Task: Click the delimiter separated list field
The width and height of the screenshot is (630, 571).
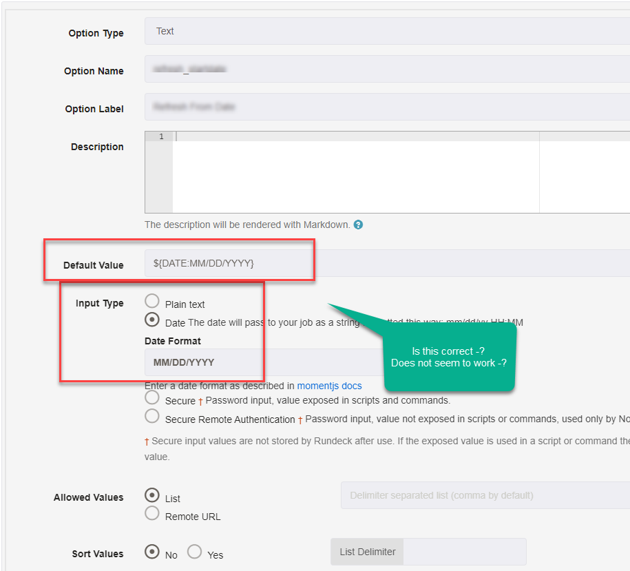Action: click(482, 495)
